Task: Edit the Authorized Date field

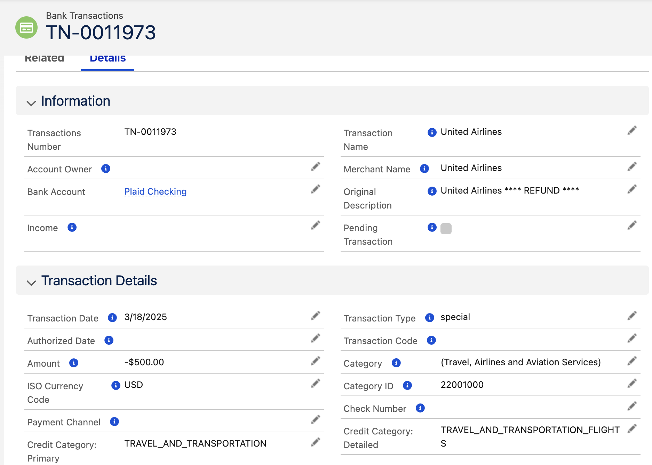Action: coord(316,338)
